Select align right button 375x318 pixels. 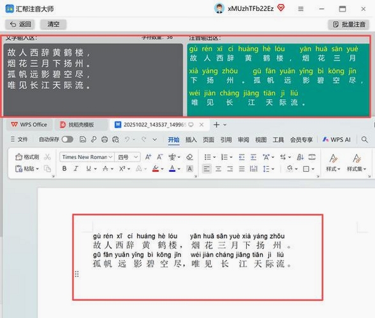coord(230,169)
